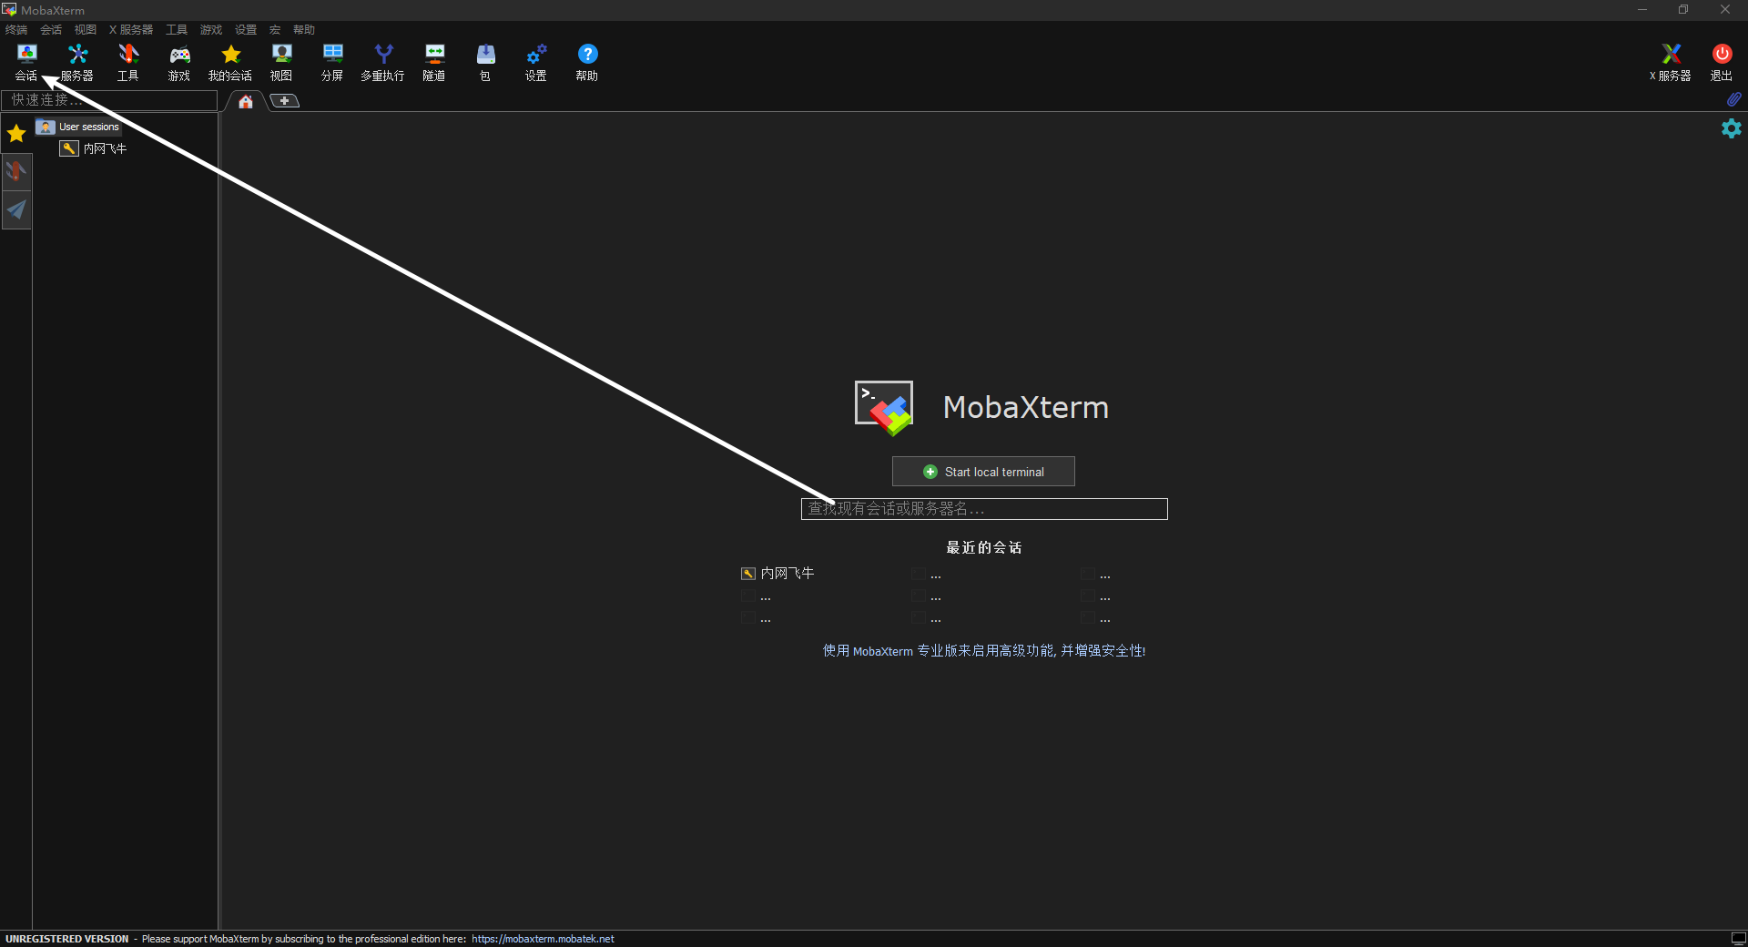Screen dimensions: 1748x947
Task: Click the 最近的会话 heading text
Action: (984, 547)
